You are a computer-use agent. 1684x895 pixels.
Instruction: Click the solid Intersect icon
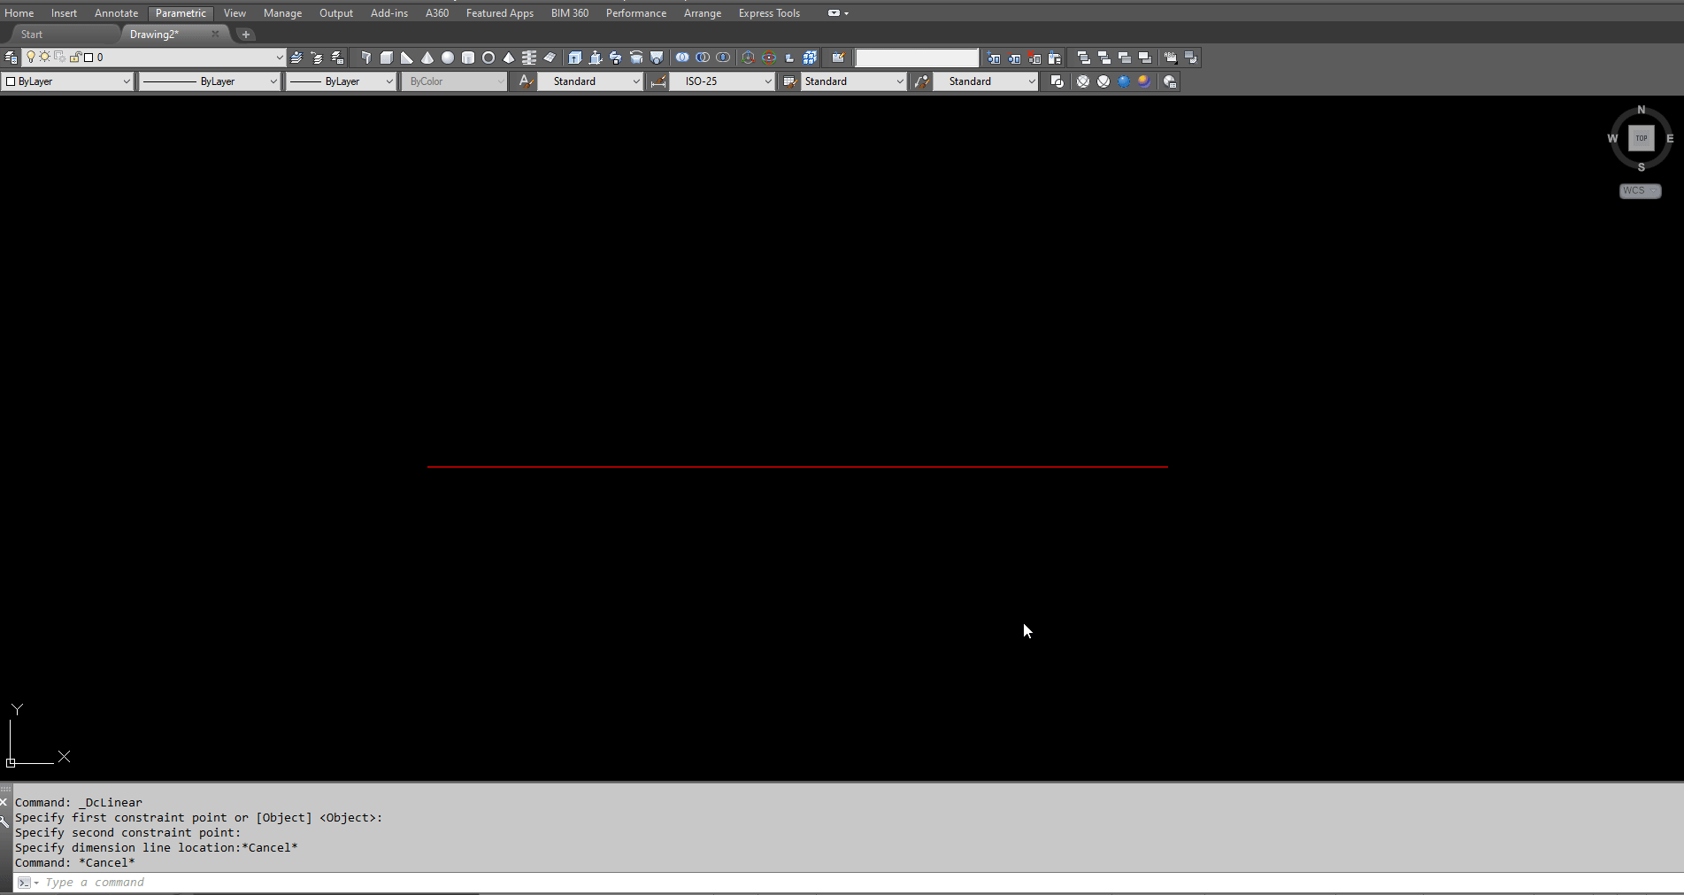click(x=723, y=58)
